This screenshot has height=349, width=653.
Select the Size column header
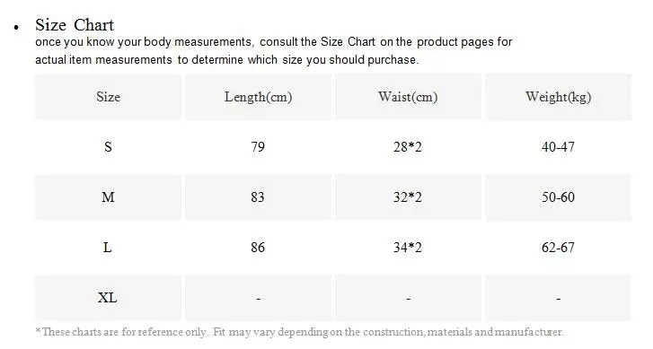tap(109, 97)
